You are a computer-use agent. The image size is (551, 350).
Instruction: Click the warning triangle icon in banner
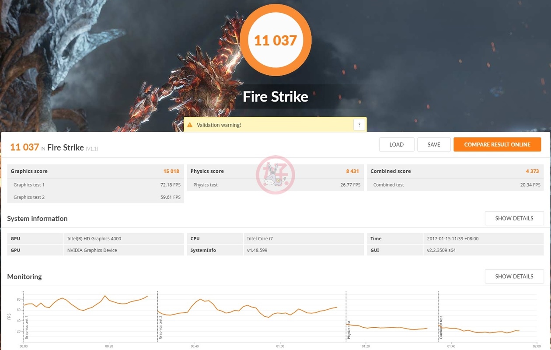(189, 125)
